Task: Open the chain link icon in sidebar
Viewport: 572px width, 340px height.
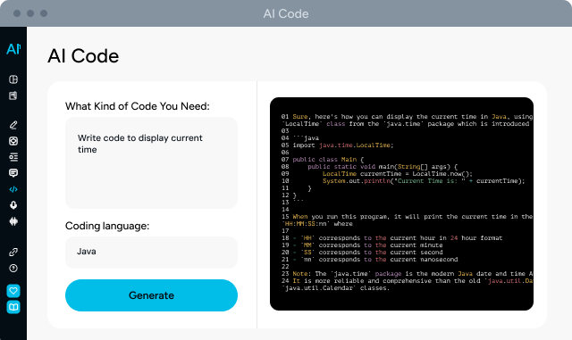Action: pos(13,252)
